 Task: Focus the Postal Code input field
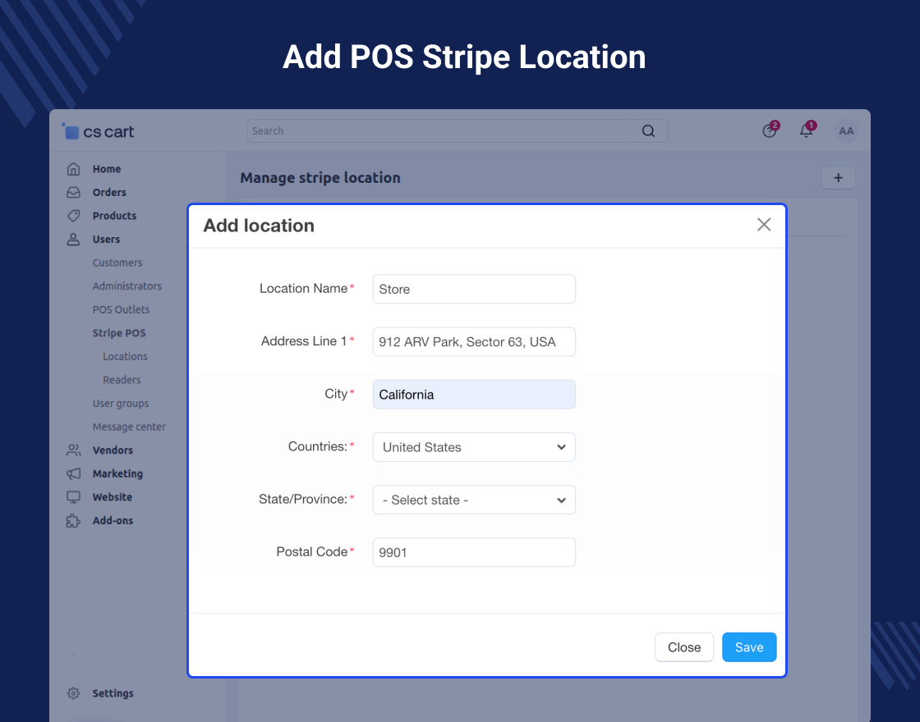point(474,552)
